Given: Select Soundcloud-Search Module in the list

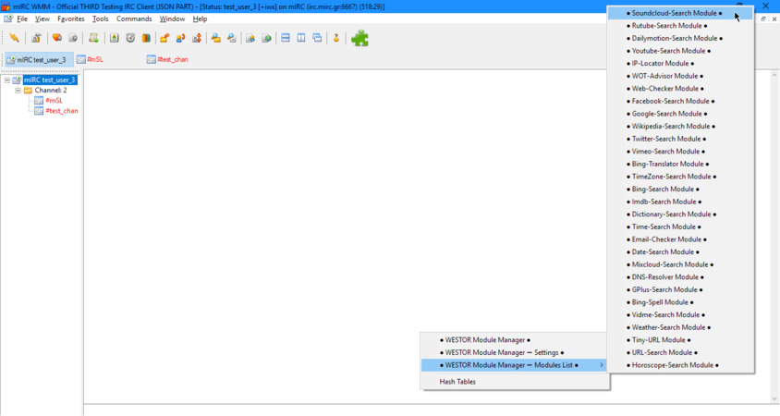Looking at the screenshot, I should (680, 13).
